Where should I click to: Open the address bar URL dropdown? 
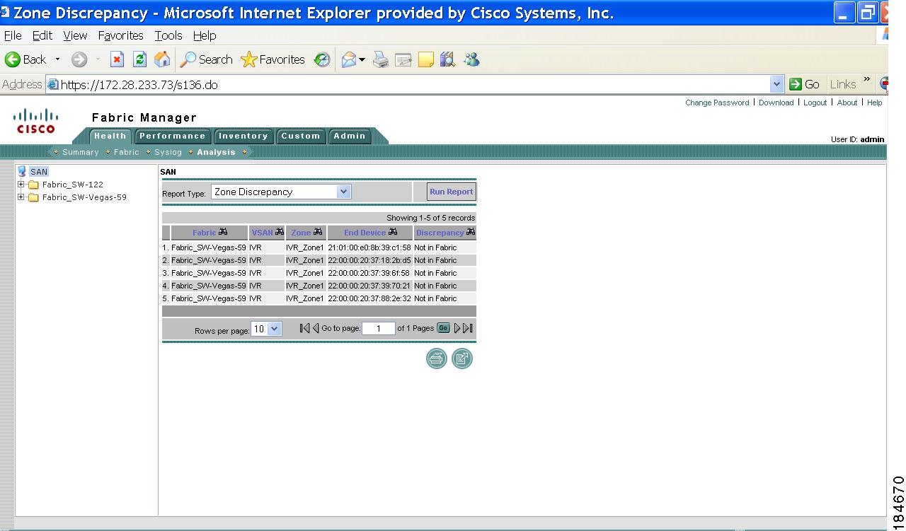click(777, 84)
